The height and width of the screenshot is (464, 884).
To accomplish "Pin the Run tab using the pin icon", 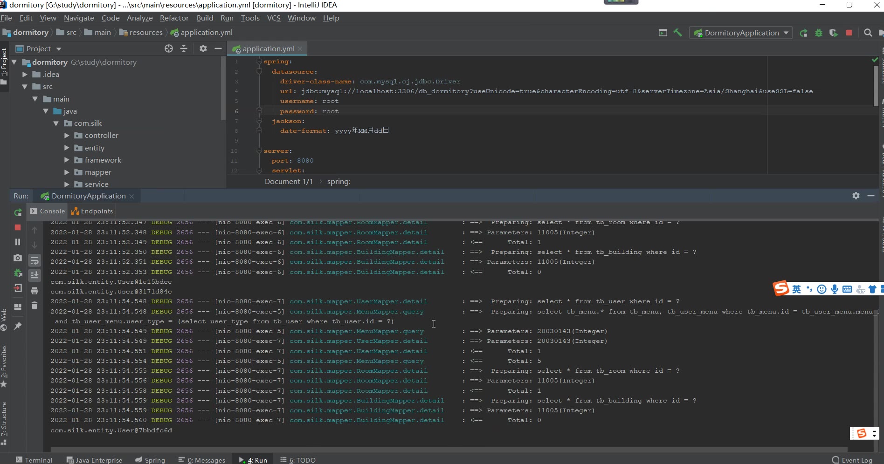I will [x=18, y=326].
